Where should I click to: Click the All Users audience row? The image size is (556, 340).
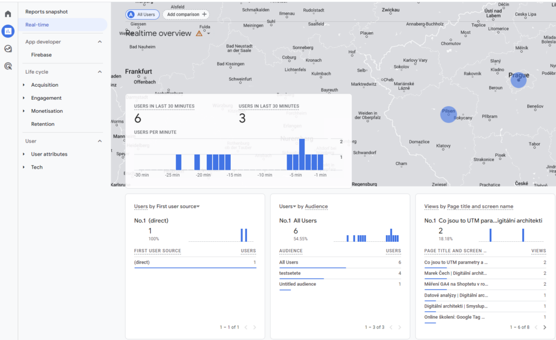tap(340, 262)
